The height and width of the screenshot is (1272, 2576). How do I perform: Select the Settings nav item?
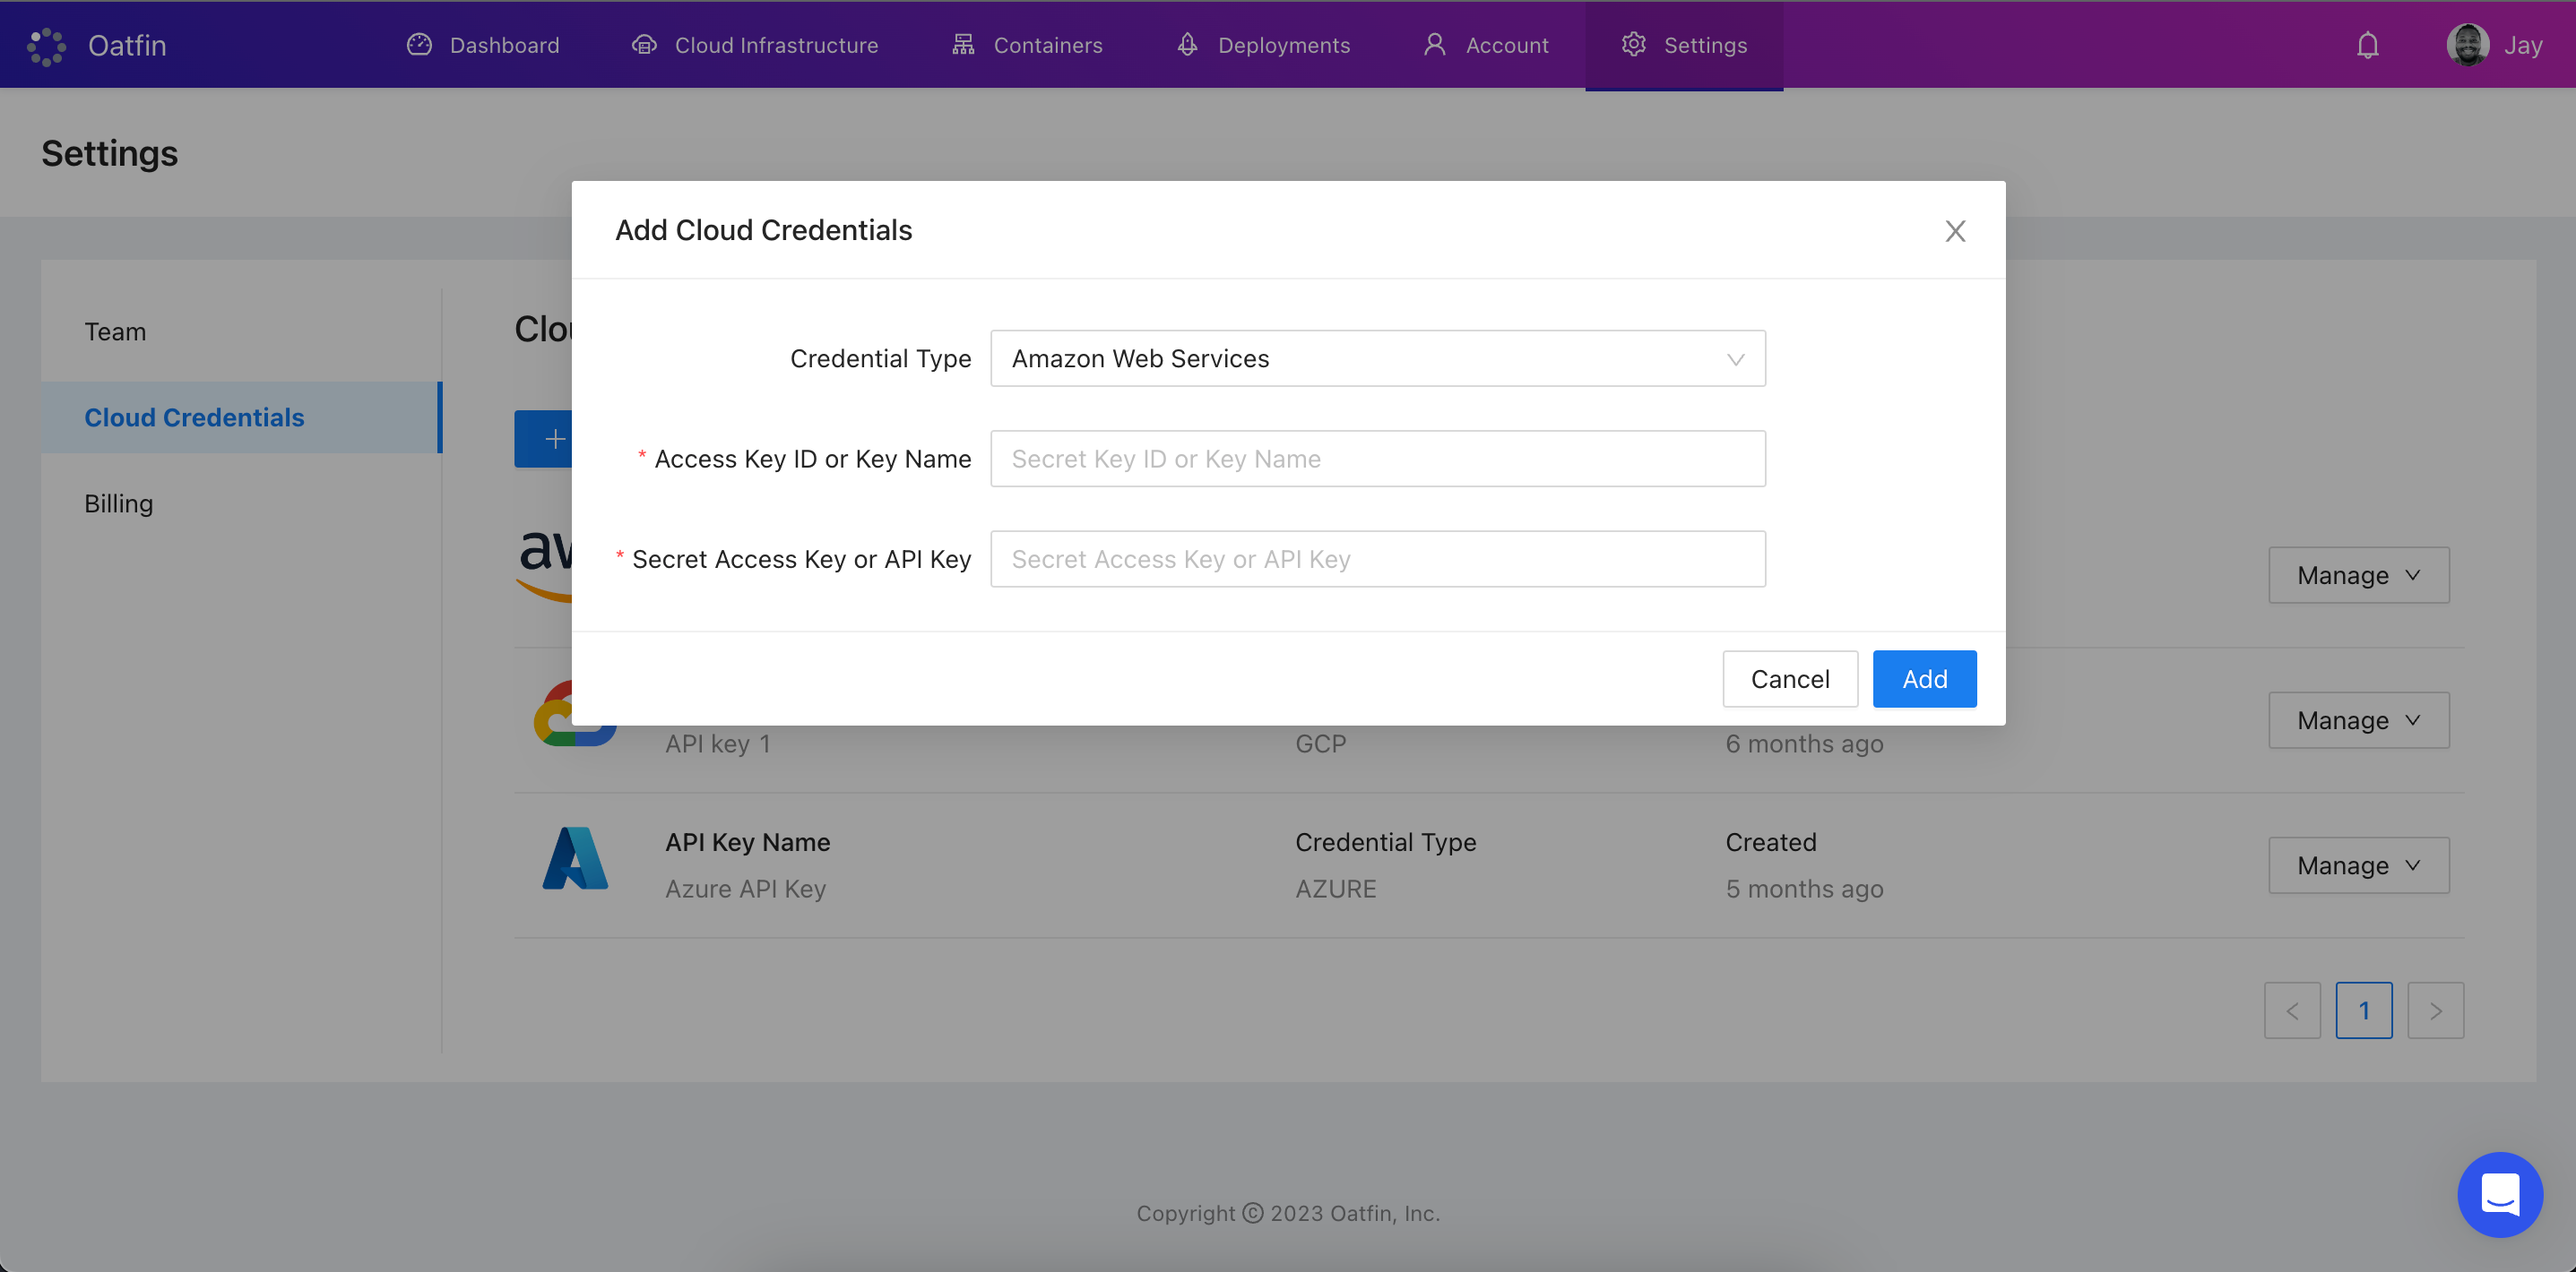pyautogui.click(x=1684, y=45)
